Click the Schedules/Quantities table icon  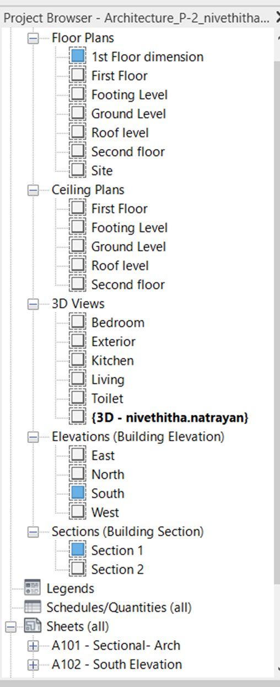click(x=33, y=607)
